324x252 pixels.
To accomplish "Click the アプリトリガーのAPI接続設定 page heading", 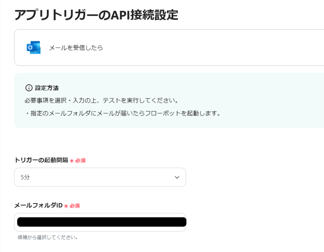I will tap(96, 15).
